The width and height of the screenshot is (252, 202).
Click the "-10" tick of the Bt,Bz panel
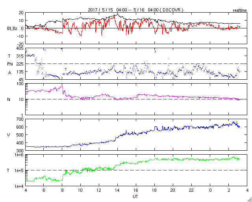[x=20, y=36]
